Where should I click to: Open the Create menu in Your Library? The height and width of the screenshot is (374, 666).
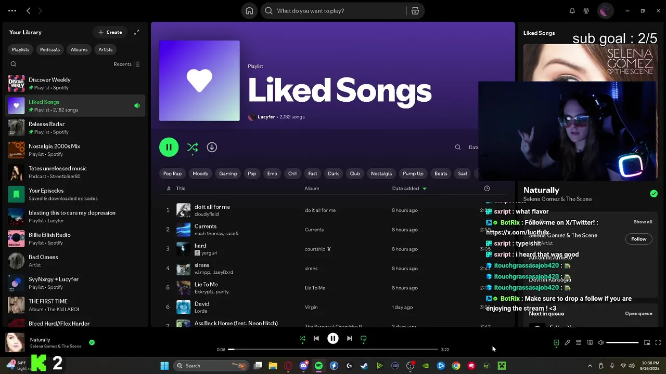pyautogui.click(x=110, y=32)
